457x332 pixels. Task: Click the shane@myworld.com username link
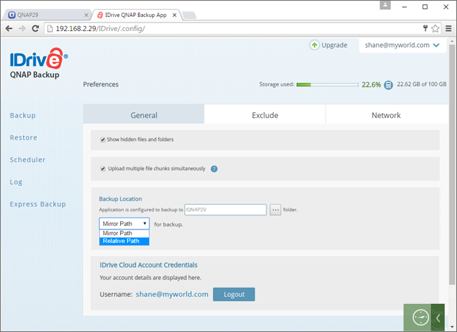point(172,294)
